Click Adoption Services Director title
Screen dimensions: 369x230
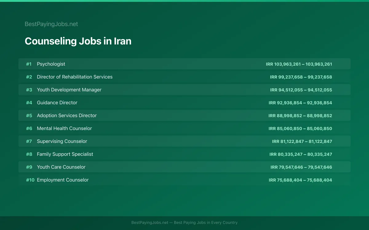pyautogui.click(x=67, y=116)
